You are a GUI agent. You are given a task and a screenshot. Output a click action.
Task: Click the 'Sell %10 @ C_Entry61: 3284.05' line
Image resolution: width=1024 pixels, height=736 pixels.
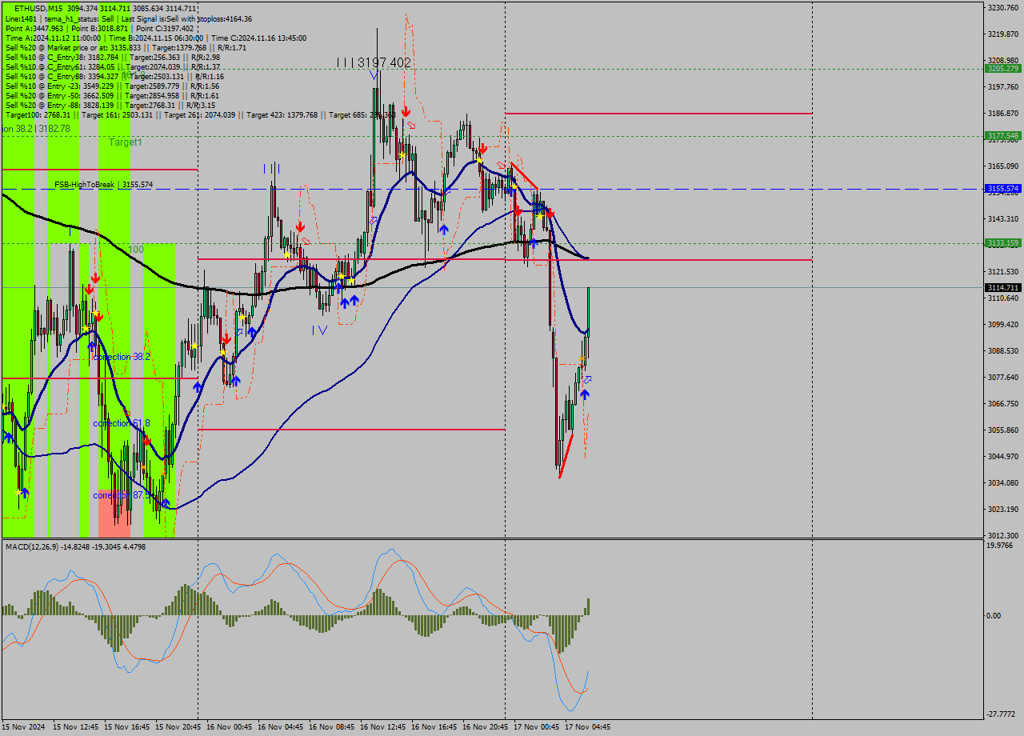[113, 66]
